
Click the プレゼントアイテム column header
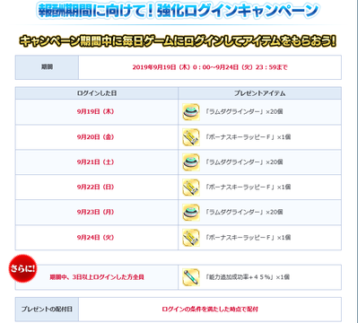(x=259, y=93)
